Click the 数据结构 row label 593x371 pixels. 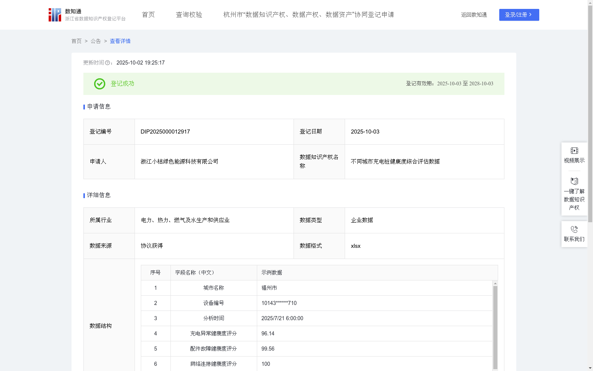click(100, 326)
